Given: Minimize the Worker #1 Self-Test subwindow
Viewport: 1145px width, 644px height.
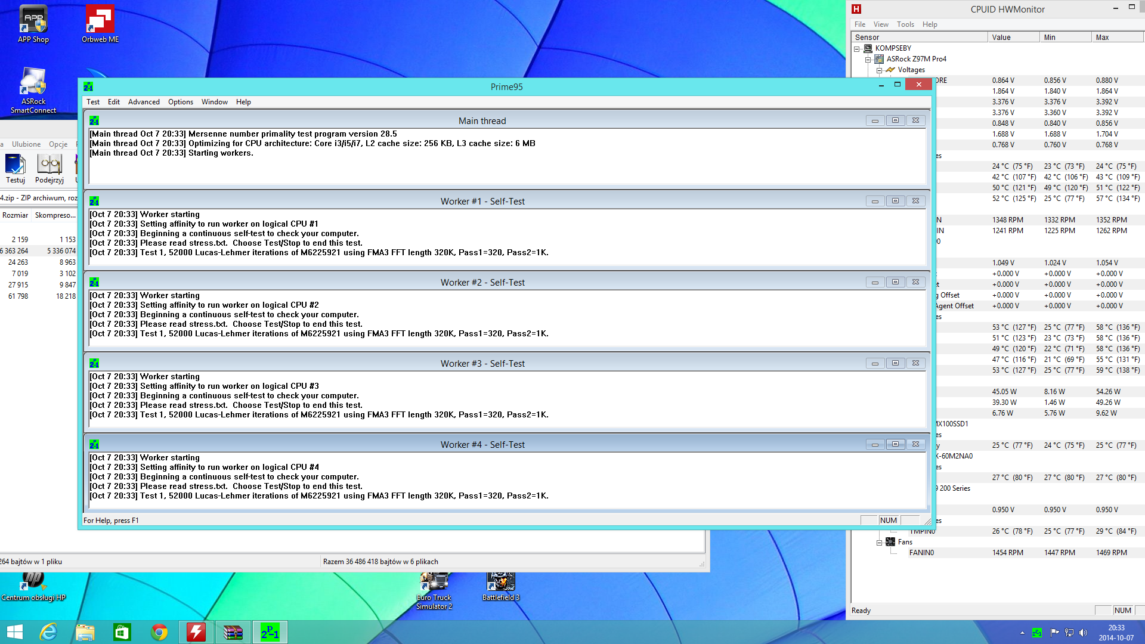Looking at the screenshot, I should (x=875, y=202).
